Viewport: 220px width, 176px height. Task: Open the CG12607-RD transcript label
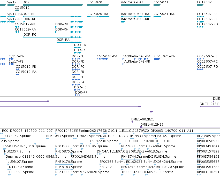coord(207,24)
